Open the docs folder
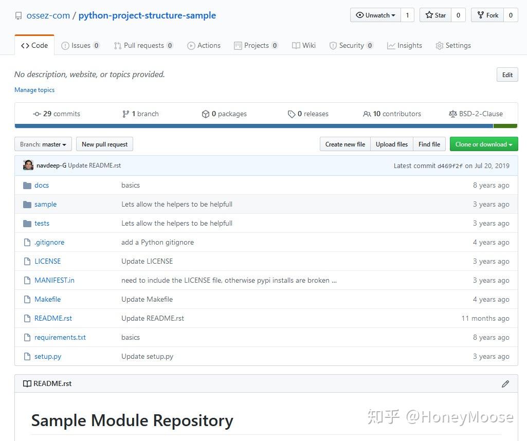 (42, 186)
